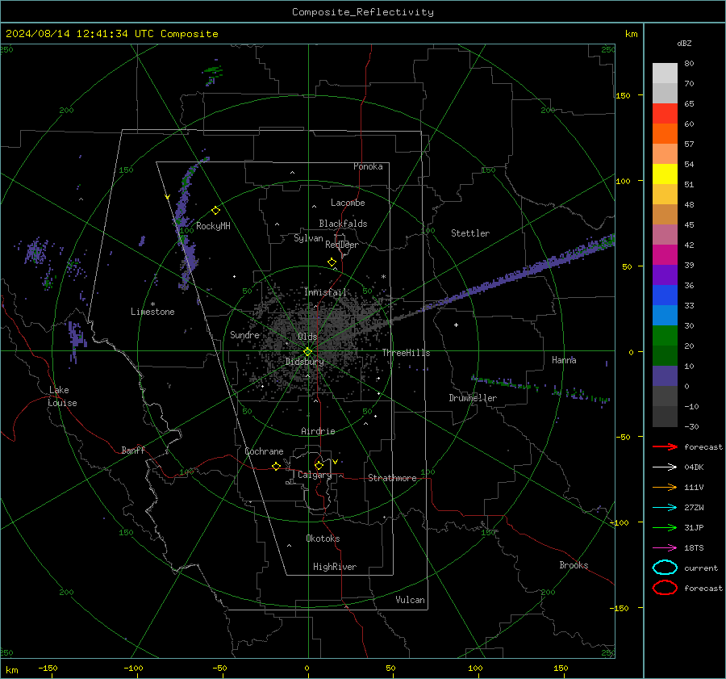The height and width of the screenshot is (679, 726).
Task: Click the Lake Louise label
Action: pos(62,396)
